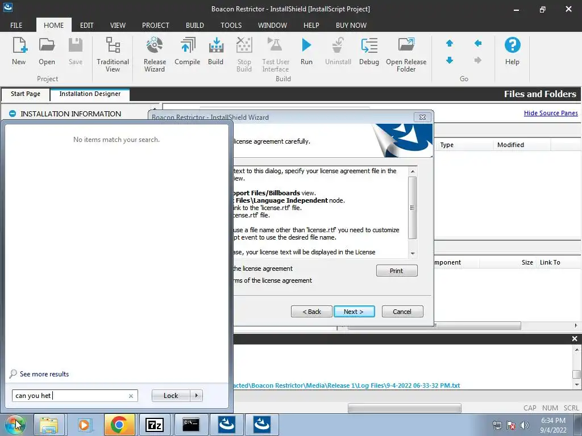582x436 pixels.
Task: Click the volume speaker tray icon
Action: coord(525,425)
